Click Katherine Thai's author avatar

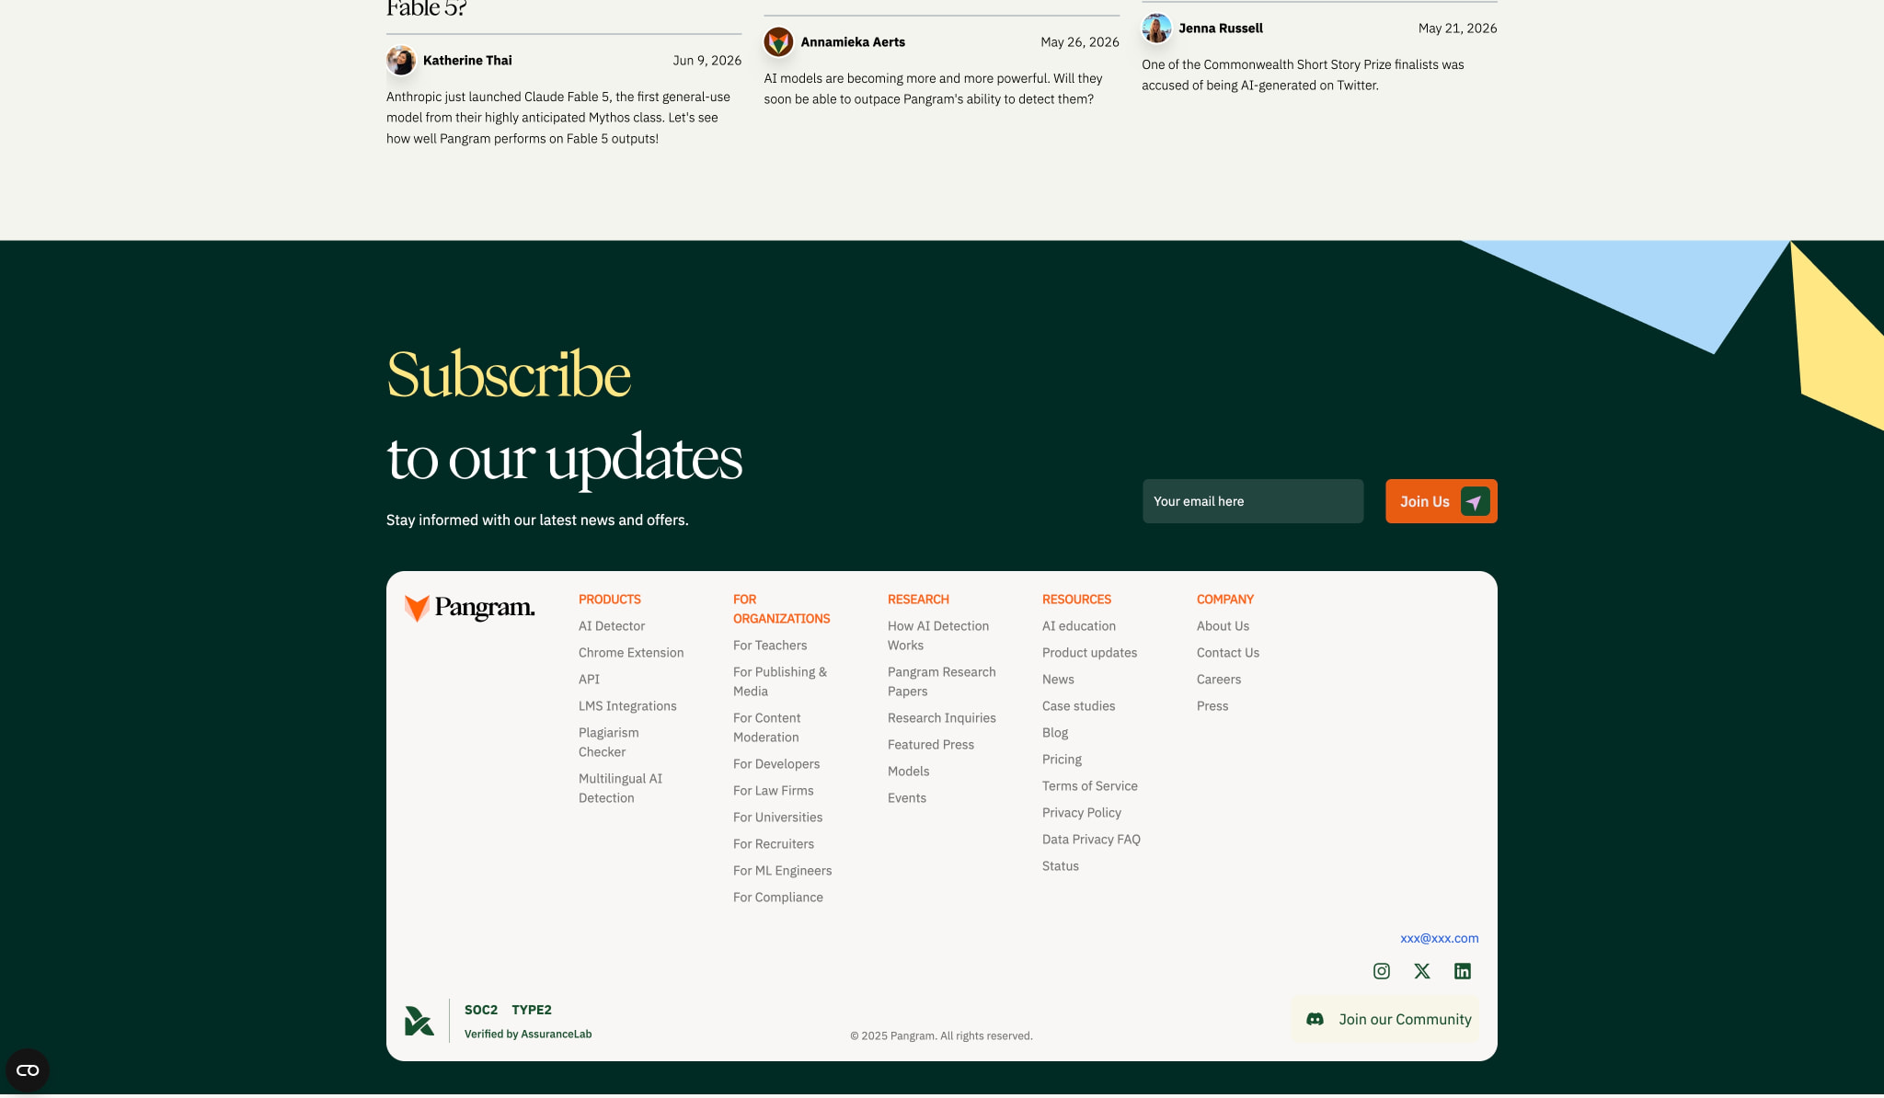coord(401,61)
